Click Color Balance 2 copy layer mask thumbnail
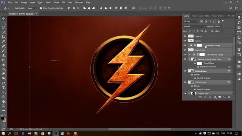The width and height of the screenshot is (242, 136). pyautogui.click(x=202, y=54)
